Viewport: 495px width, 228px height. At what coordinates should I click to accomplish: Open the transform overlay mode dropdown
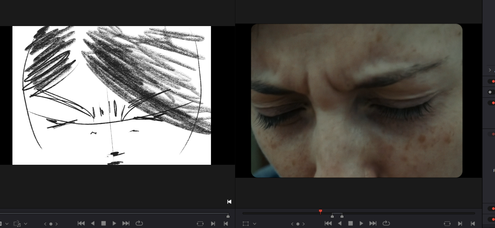254,224
